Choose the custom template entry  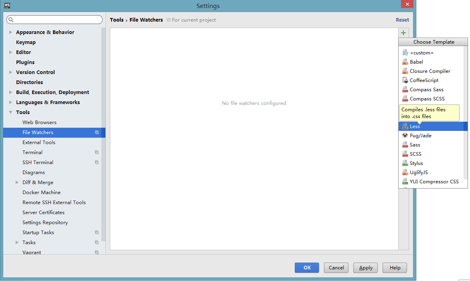pyautogui.click(x=431, y=53)
